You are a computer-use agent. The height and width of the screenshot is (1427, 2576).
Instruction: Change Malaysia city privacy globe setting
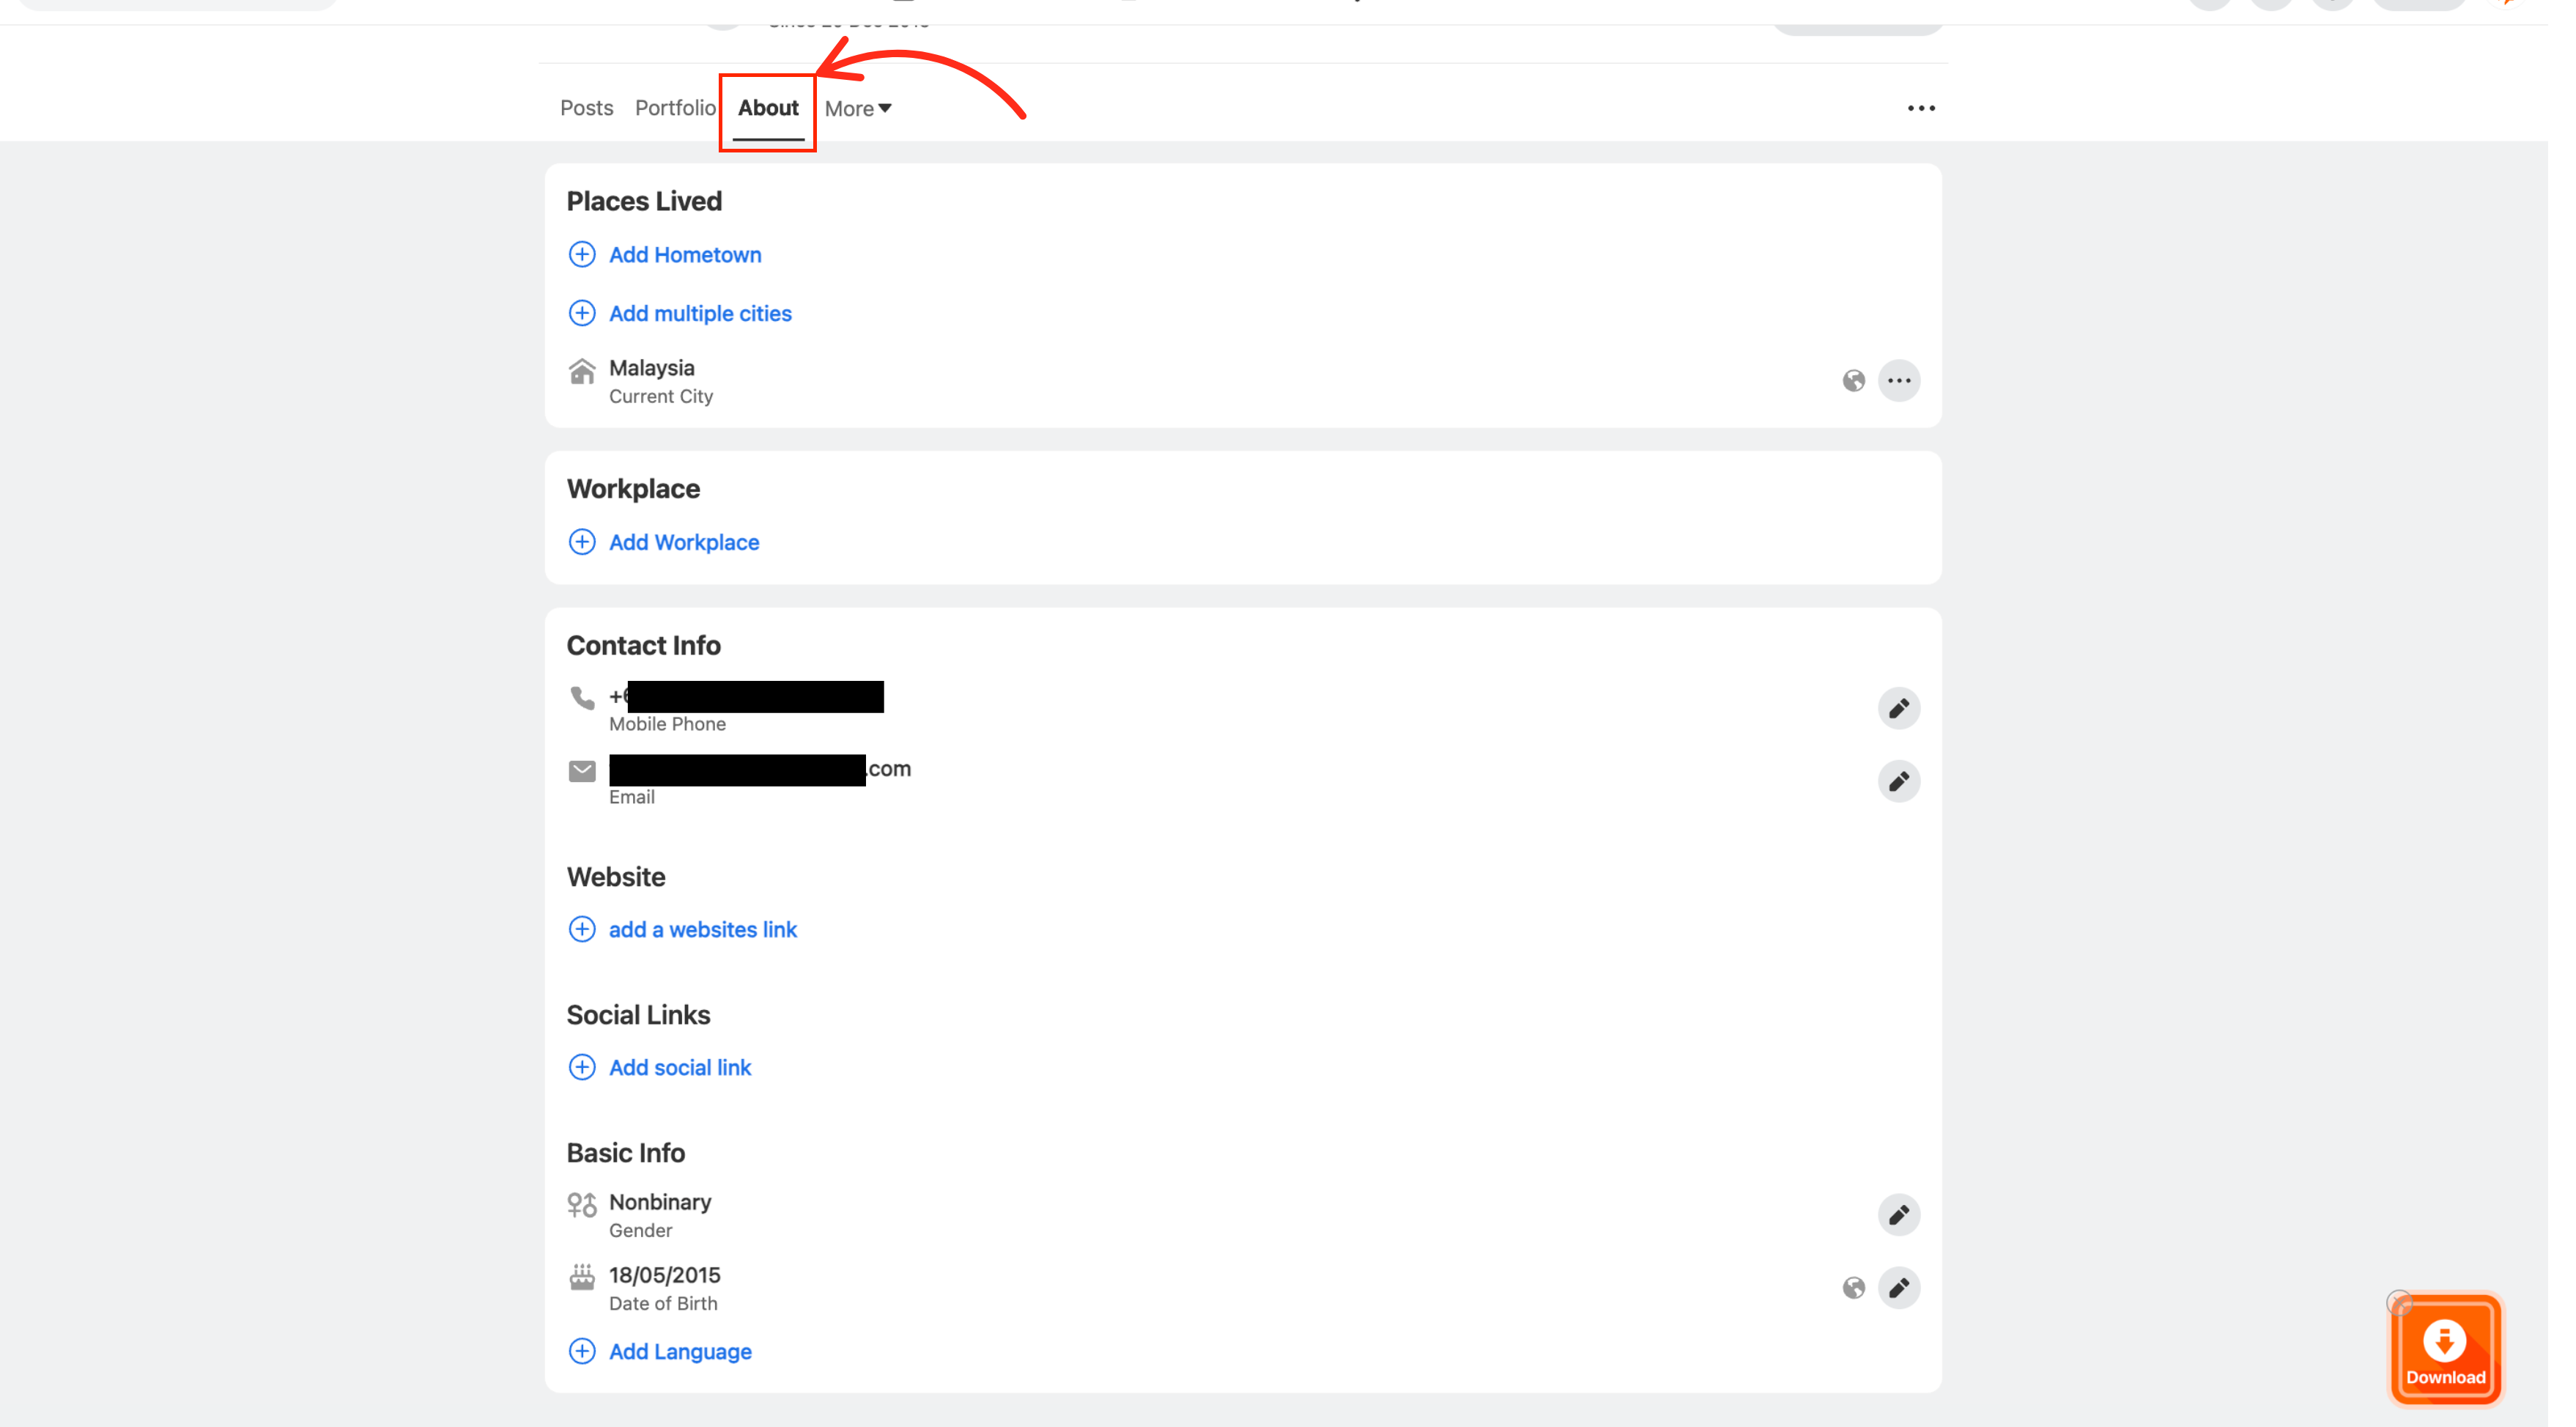coord(1854,380)
